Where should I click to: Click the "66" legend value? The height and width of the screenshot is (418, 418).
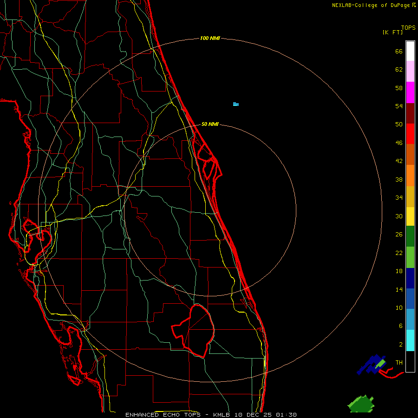tap(399, 51)
